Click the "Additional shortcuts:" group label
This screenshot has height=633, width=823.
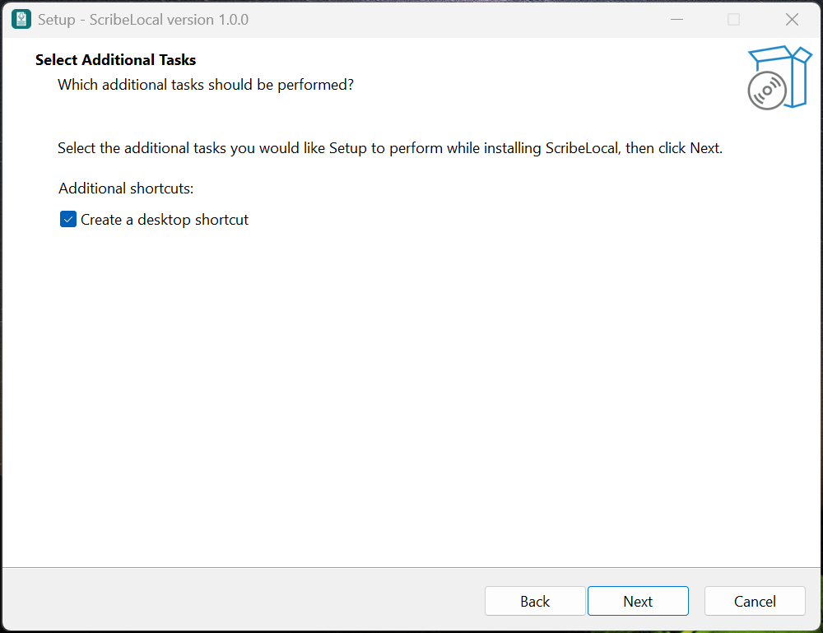(x=126, y=189)
